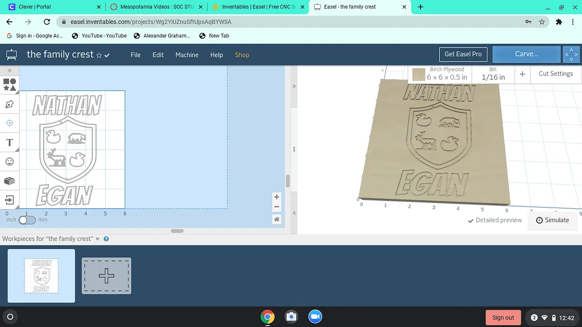Click the jog machine arrows button
Image resolution: width=582 pixels, height=327 pixels.
(571, 54)
